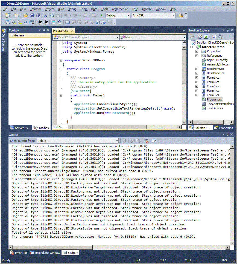Open the Architecture menu

click(120, 9)
